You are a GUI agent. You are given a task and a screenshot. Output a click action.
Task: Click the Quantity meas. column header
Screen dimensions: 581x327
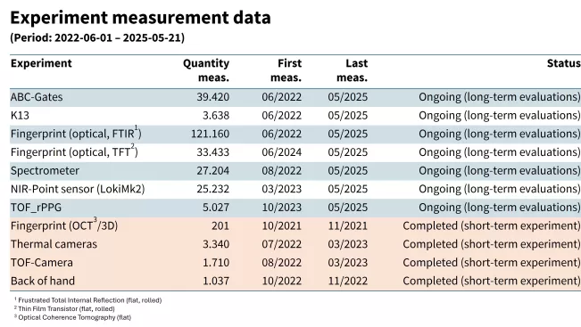pyautogui.click(x=206, y=70)
